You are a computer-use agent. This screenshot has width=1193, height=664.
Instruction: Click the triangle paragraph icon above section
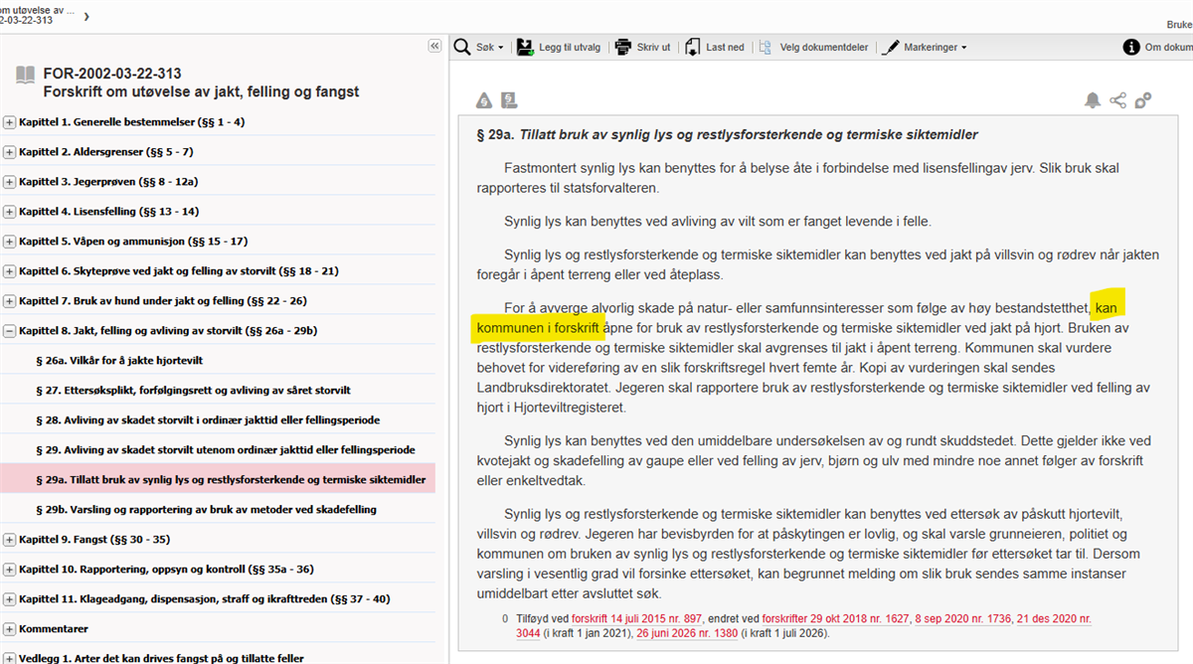[484, 100]
